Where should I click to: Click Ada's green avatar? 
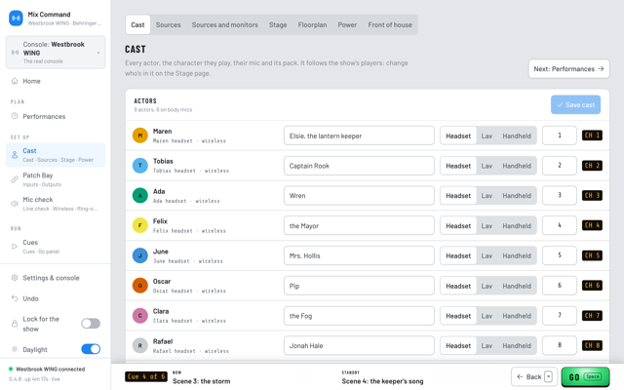coord(140,195)
